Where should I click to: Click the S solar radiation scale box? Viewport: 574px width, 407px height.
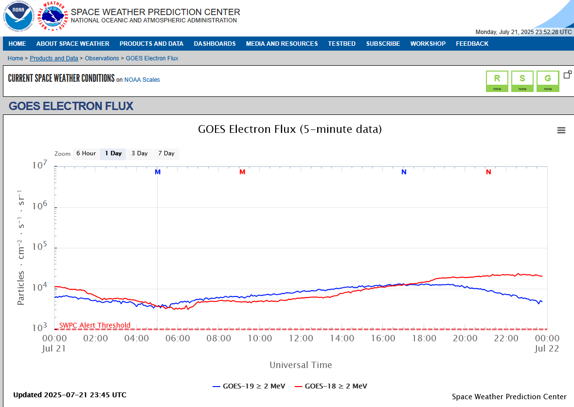522,81
